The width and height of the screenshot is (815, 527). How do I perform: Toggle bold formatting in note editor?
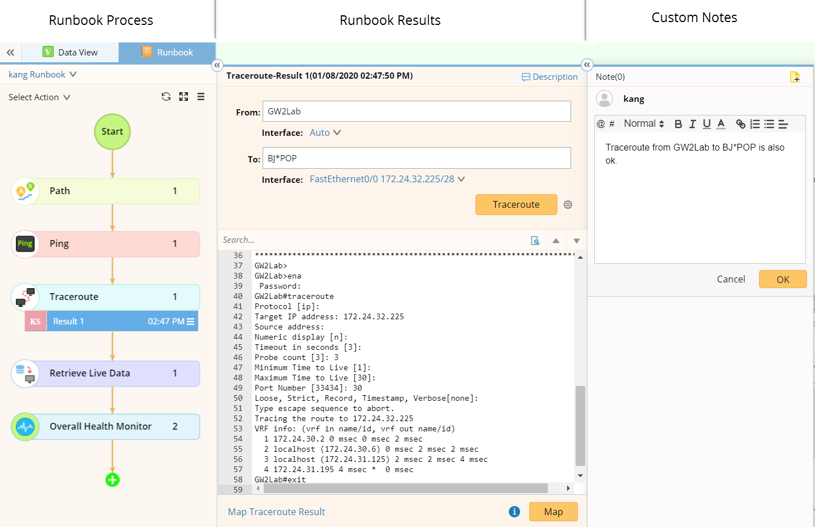tap(678, 124)
